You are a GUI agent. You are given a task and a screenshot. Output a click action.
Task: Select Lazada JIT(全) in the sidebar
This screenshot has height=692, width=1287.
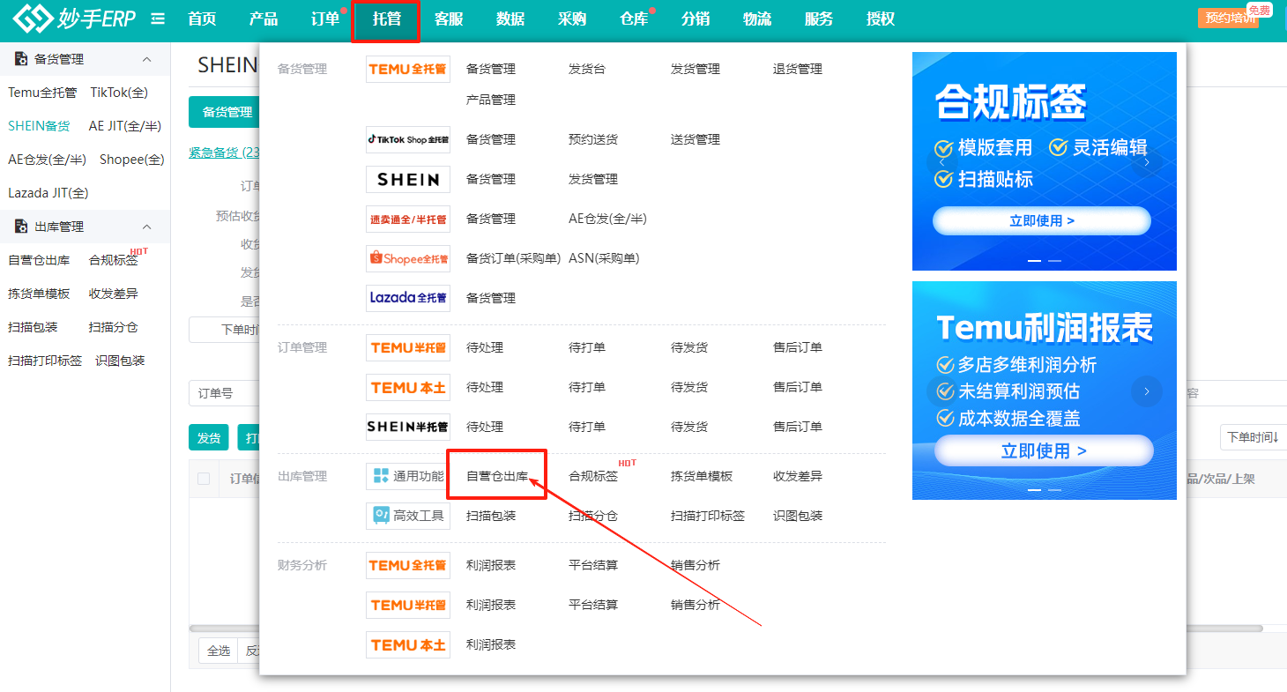click(48, 193)
